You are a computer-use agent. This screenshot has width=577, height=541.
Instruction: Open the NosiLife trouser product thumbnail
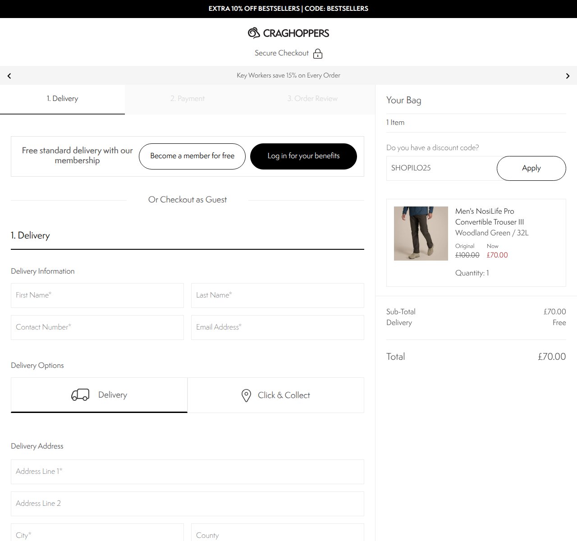tap(421, 234)
